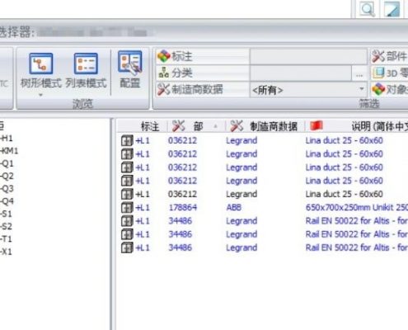Click into the 标注 filter text field
The width and height of the screenshot is (408, 330).
pyautogui.click(x=308, y=56)
